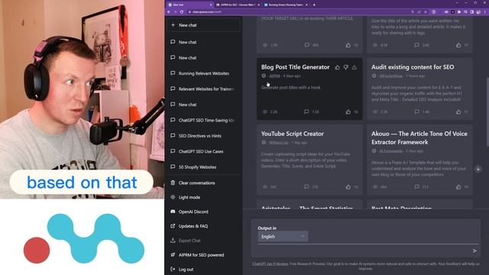The height and width of the screenshot is (275, 489).
Task: Click the likes count thumb on Blog Post Title Generator
Action: pos(348,112)
